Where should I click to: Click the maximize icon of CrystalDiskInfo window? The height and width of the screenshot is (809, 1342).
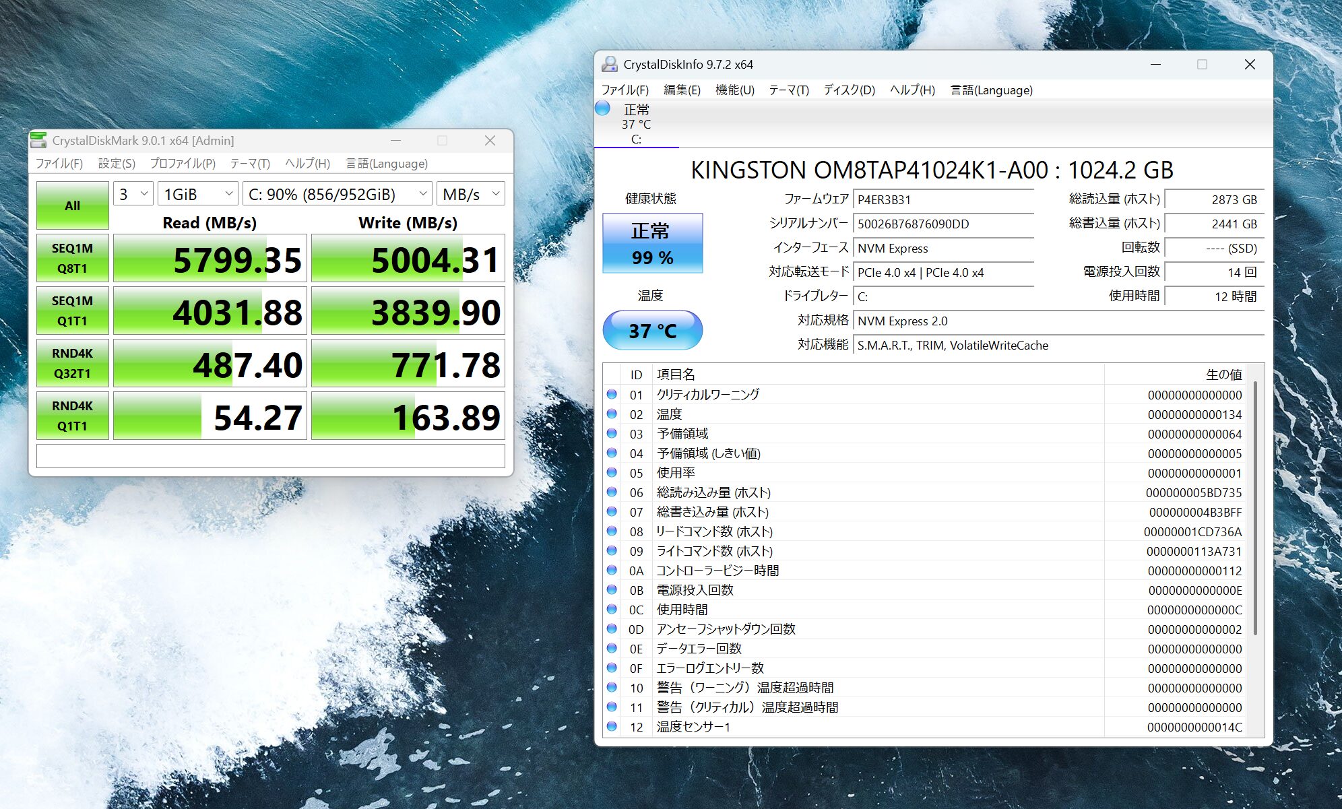[1202, 64]
